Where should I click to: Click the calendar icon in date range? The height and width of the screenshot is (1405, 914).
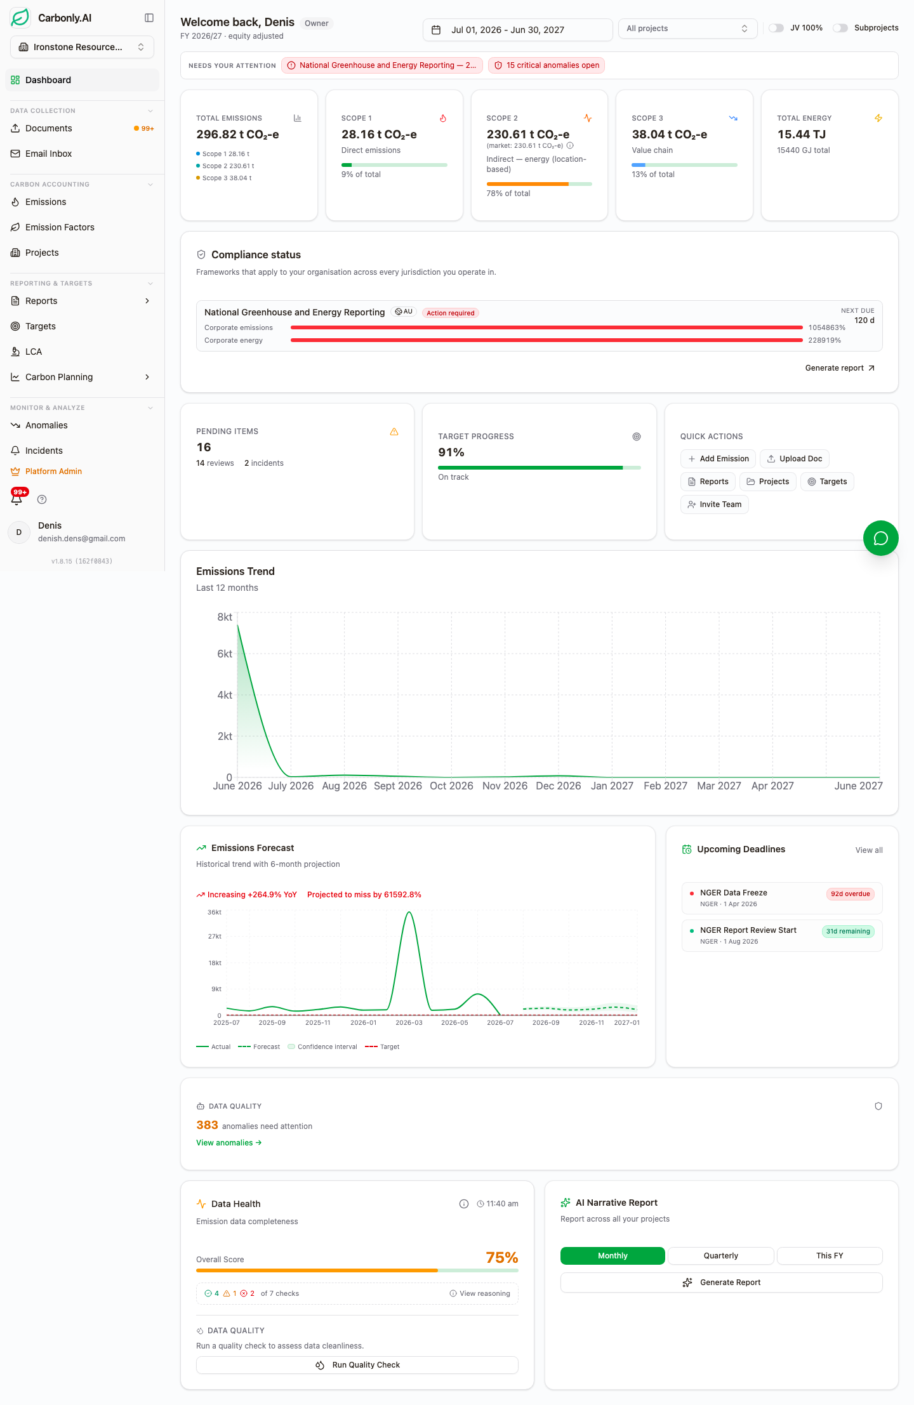click(436, 30)
